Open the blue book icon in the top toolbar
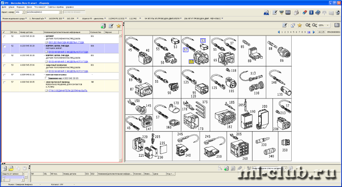Image resolution: width=342 pixels, height=187 pixels. pyautogui.click(x=318, y=12)
